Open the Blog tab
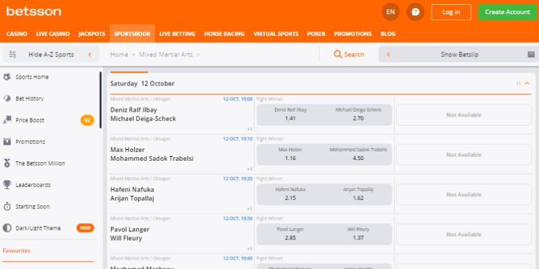The image size is (539, 269). point(388,34)
